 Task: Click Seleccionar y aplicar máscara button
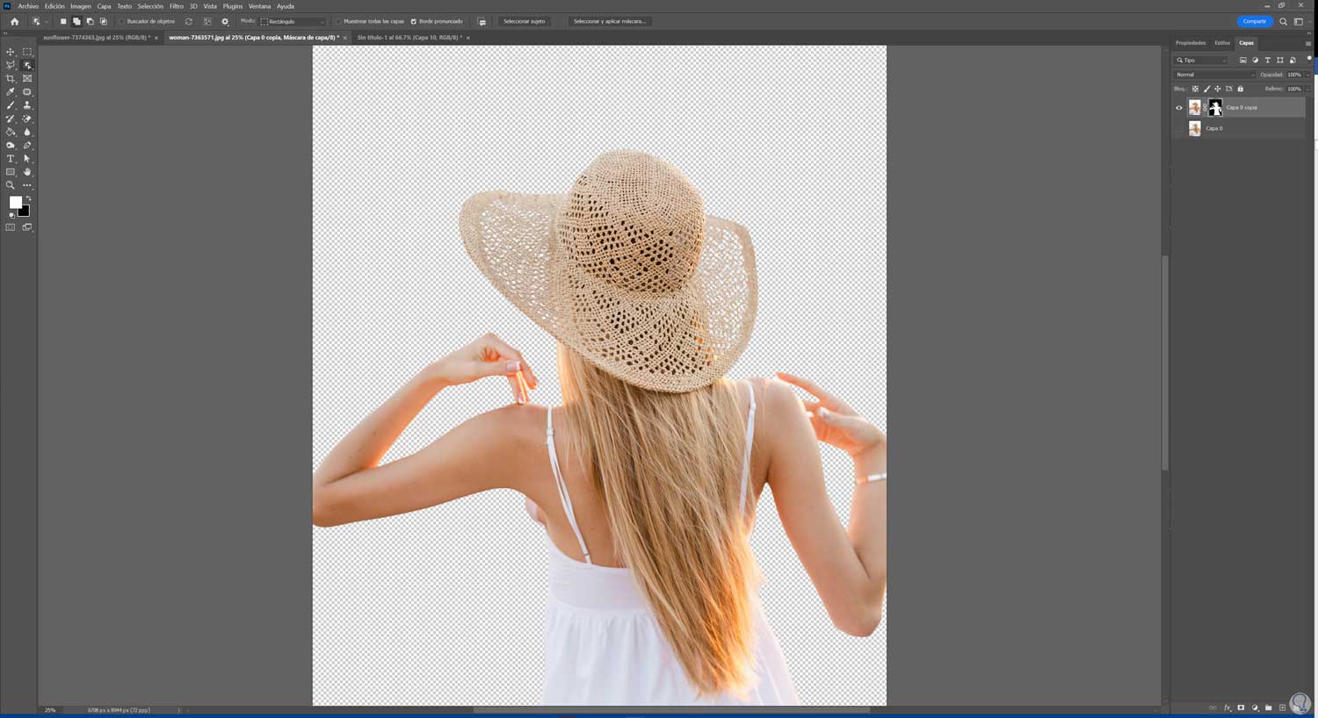coord(609,21)
